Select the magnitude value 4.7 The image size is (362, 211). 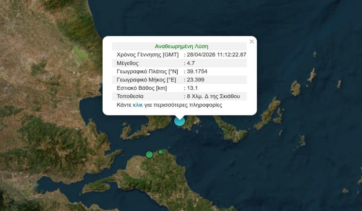pos(191,63)
